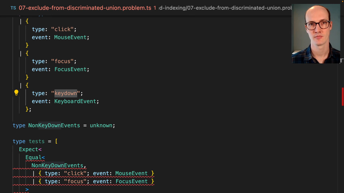Image resolution: width=344 pixels, height=193 pixels.
Task: Click the Expect type helper name
Action: [29, 149]
